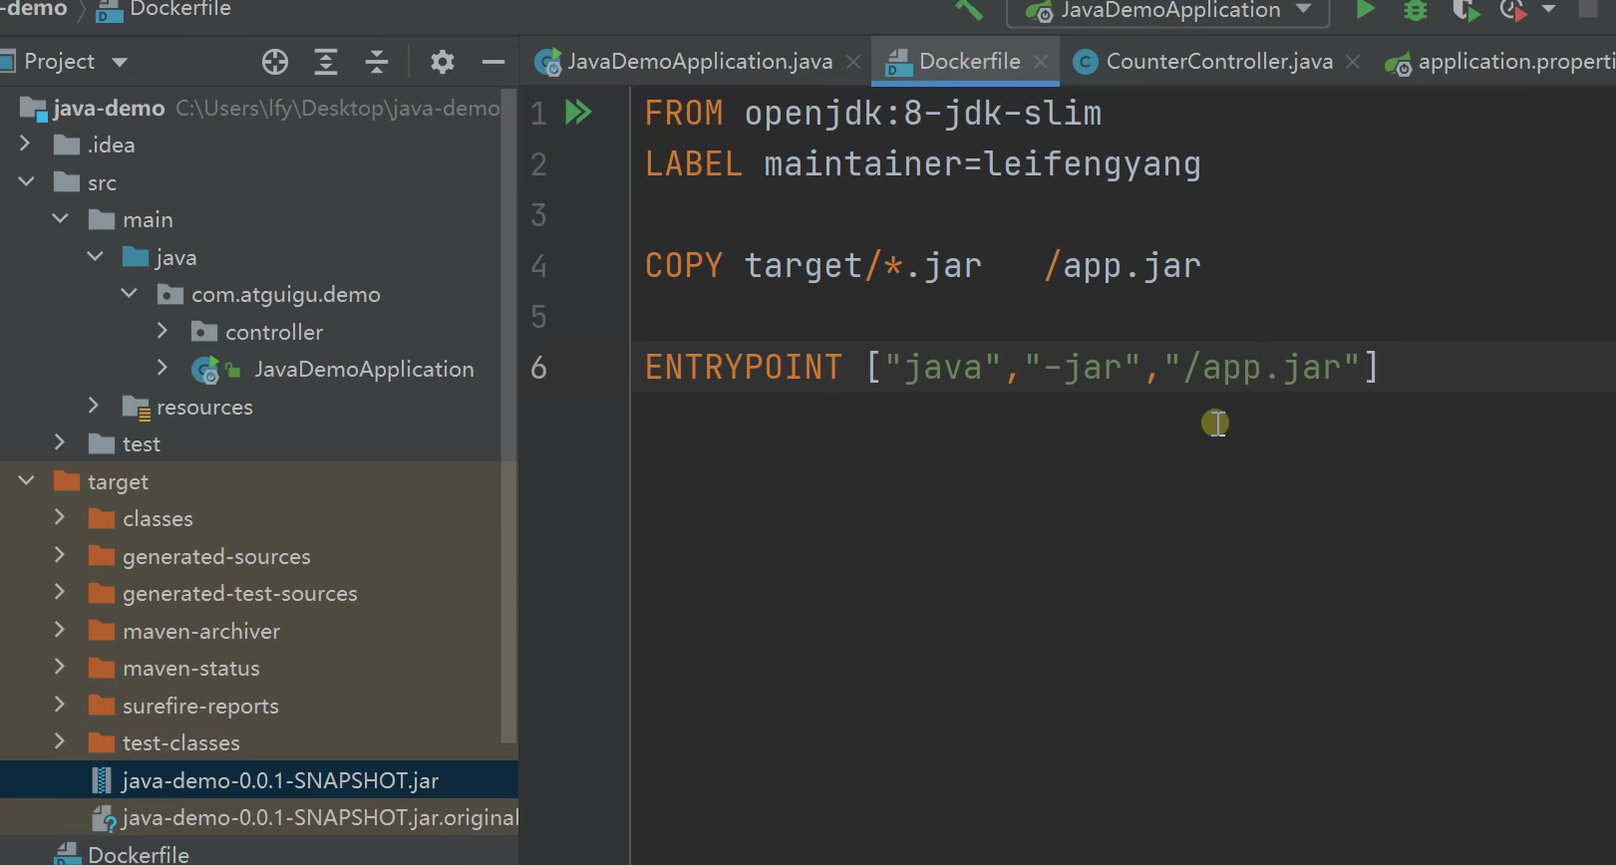Click the LABEL keyword on line 2
The image size is (1616, 865).
tap(694, 163)
